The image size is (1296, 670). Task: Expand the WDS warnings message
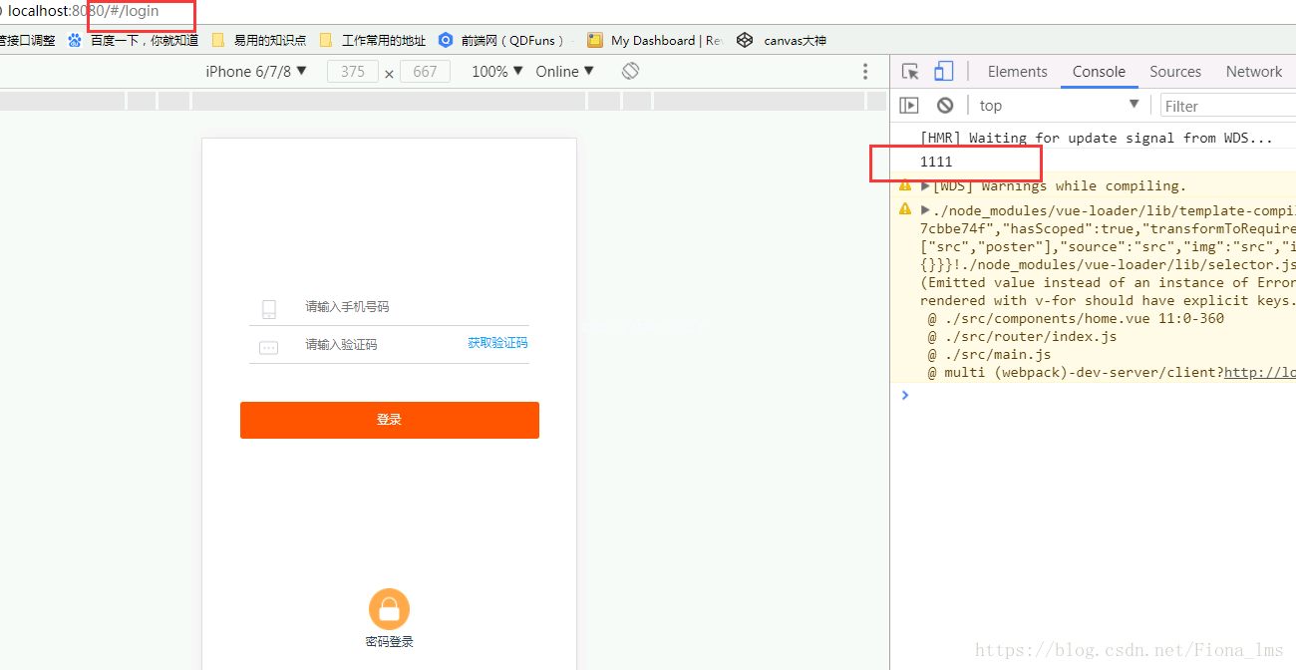[925, 185]
